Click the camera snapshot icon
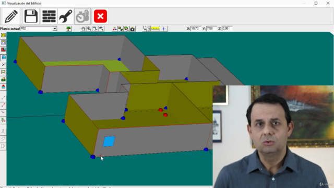 [x=133, y=29]
